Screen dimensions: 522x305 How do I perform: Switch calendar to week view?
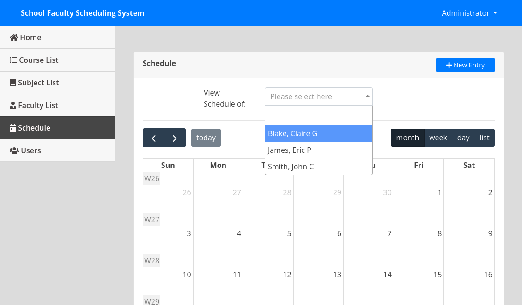[438, 138]
